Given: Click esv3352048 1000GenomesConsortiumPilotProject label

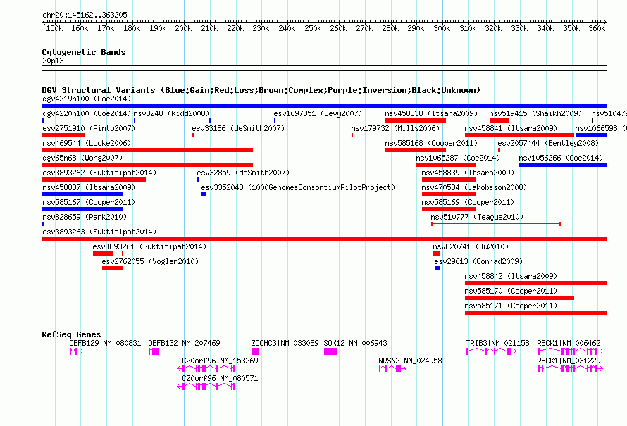Looking at the screenshot, I should 298,187.
